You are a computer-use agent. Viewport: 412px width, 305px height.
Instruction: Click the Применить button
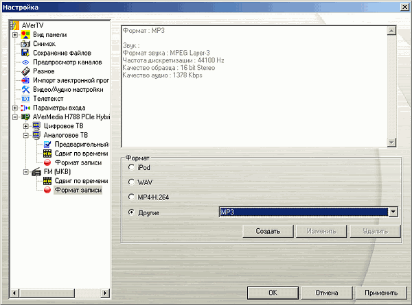382,291
